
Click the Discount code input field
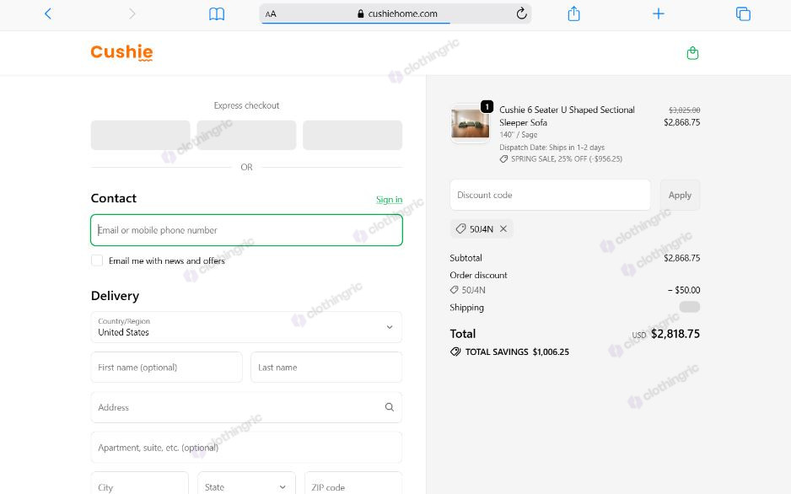coord(550,195)
